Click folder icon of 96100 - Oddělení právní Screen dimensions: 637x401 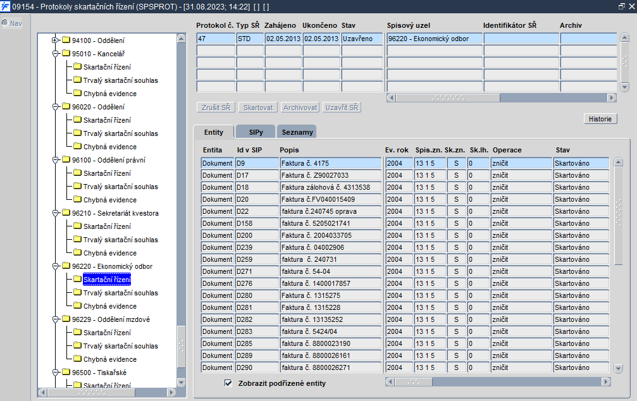point(66,159)
